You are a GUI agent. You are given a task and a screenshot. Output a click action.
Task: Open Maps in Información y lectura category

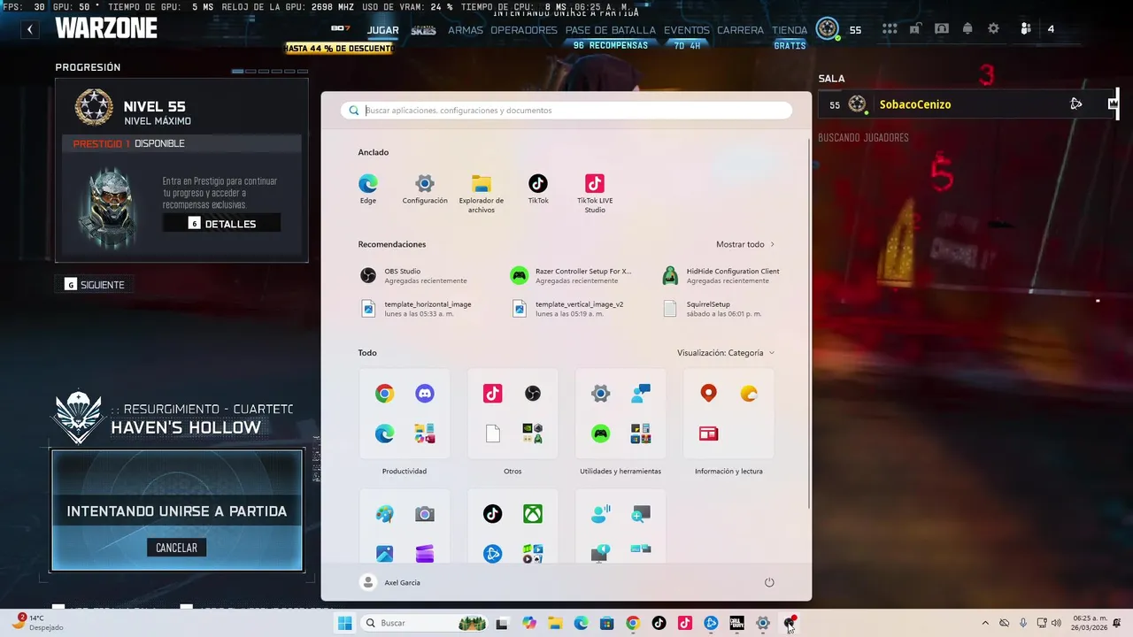coord(708,394)
